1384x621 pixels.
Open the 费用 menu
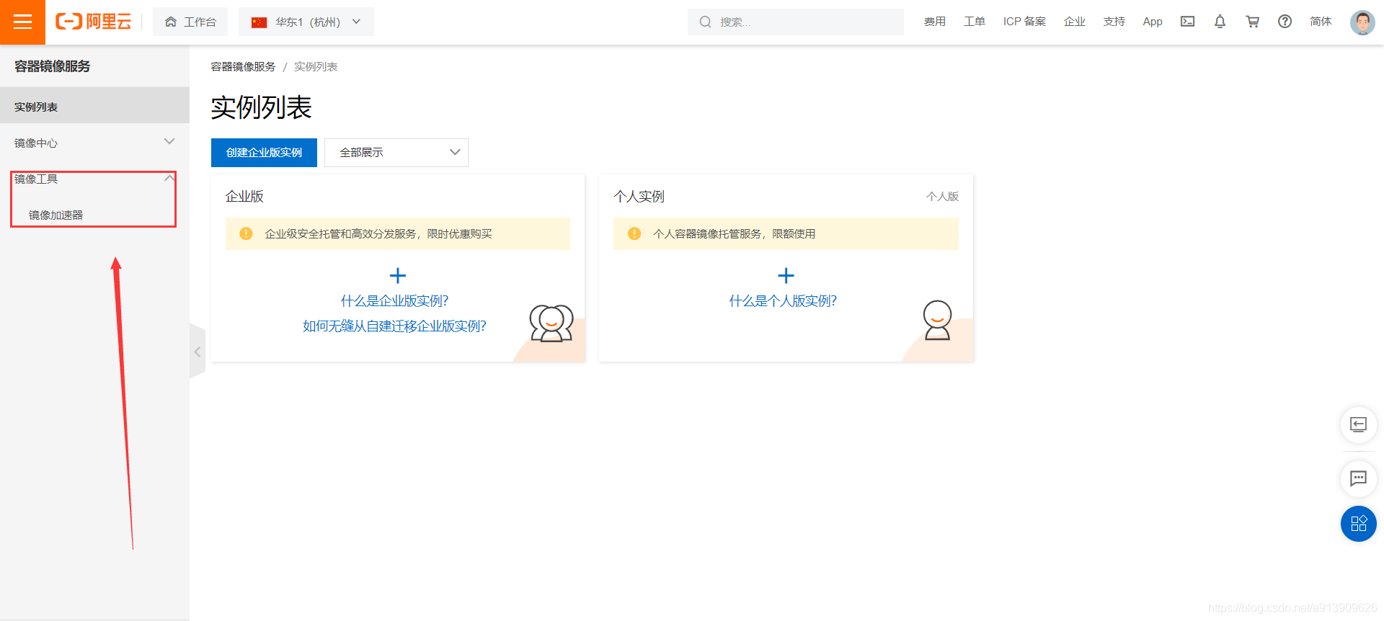(935, 22)
